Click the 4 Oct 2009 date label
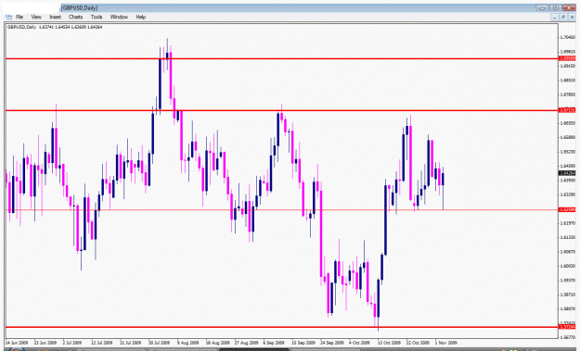580x351 pixels. 359,343
